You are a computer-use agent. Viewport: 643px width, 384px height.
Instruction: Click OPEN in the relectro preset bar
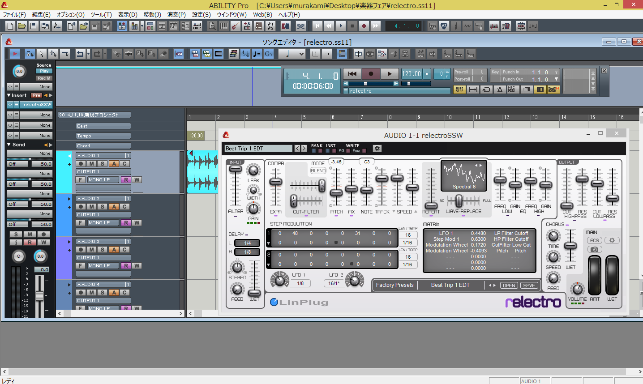click(509, 286)
